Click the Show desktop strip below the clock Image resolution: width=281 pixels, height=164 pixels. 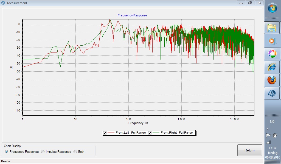[272, 162]
